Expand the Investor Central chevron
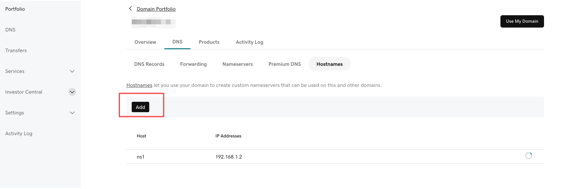The image size is (571, 189). pyautogui.click(x=72, y=92)
